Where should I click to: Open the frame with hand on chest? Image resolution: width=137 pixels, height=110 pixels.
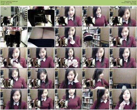pos(14,58)
